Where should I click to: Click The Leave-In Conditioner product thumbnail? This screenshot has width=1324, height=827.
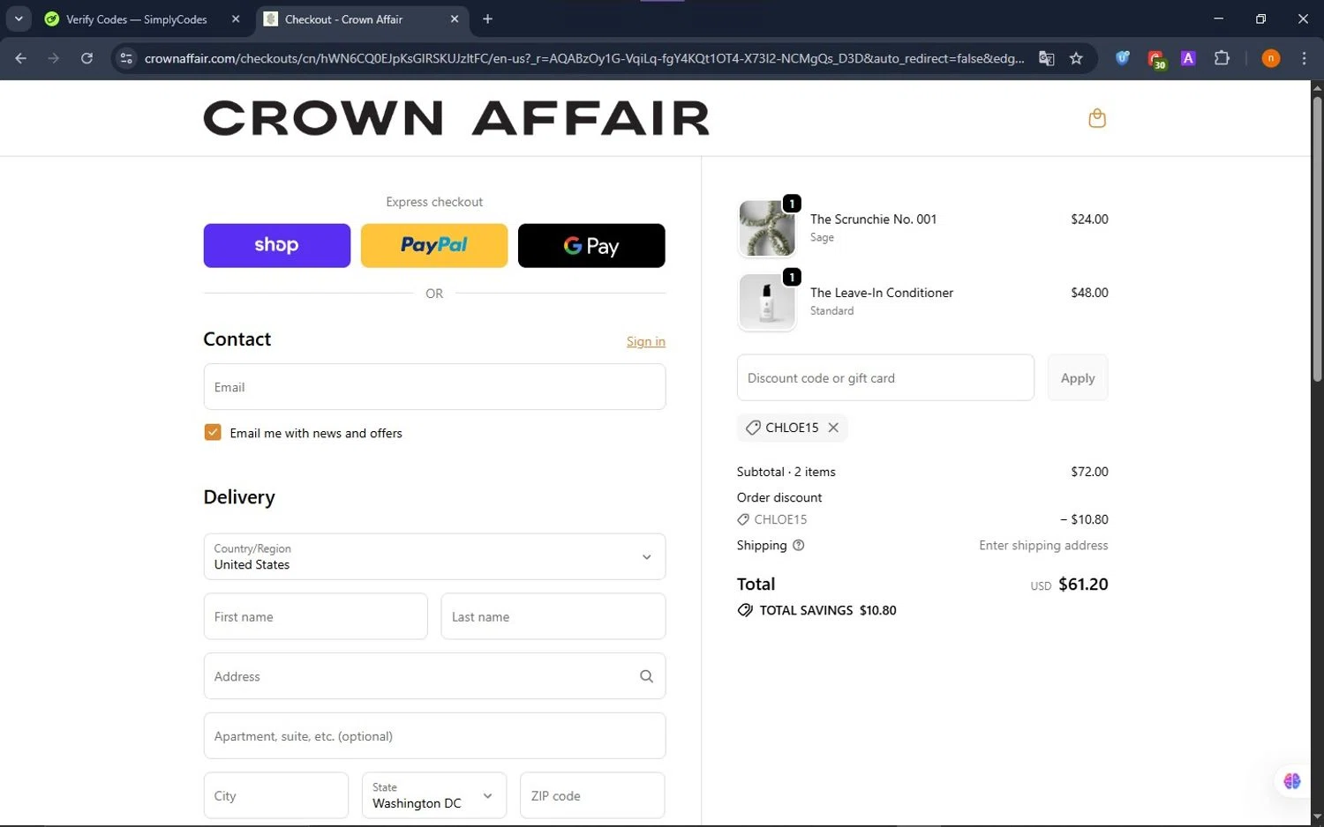point(766,302)
